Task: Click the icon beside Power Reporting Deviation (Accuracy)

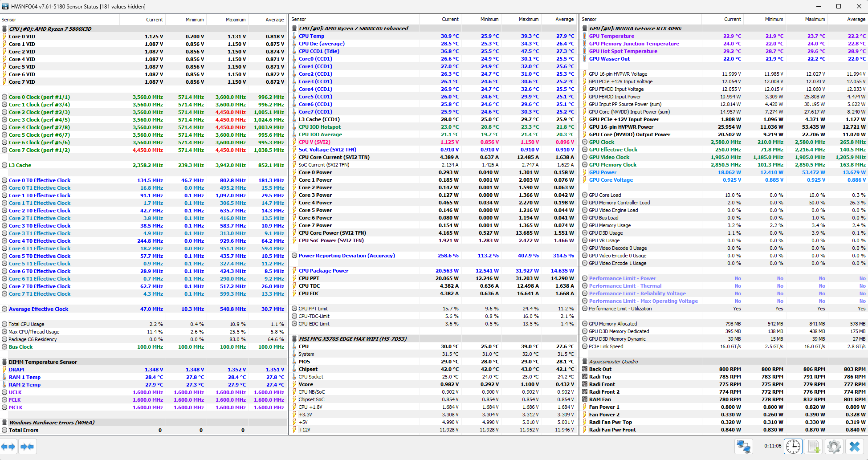Action: pyautogui.click(x=294, y=256)
